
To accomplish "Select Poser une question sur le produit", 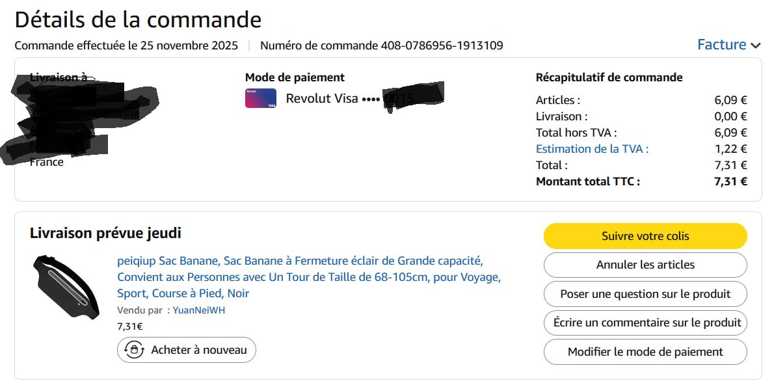I will click(x=645, y=294).
